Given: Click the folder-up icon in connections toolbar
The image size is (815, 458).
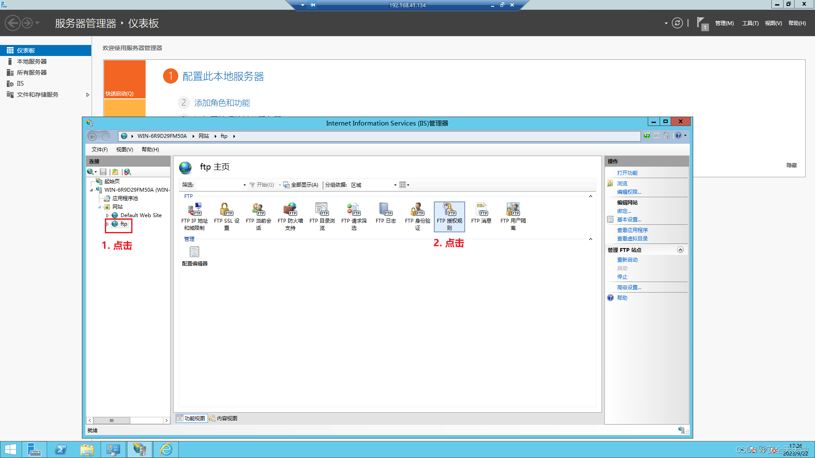Looking at the screenshot, I should pyautogui.click(x=115, y=172).
